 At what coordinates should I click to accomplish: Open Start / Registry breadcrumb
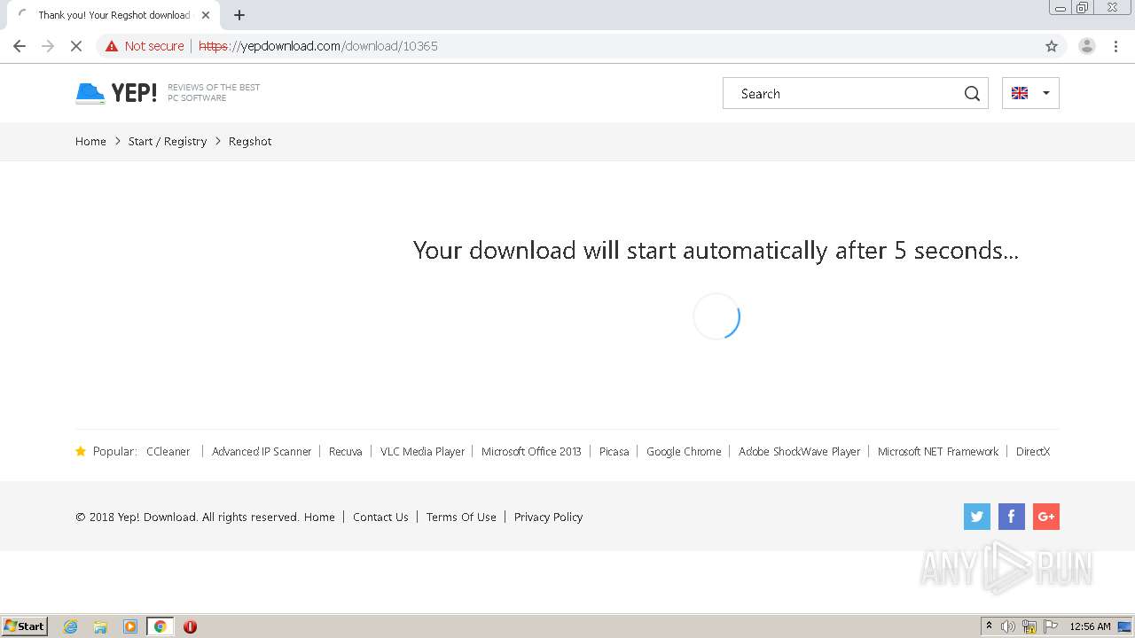(168, 141)
